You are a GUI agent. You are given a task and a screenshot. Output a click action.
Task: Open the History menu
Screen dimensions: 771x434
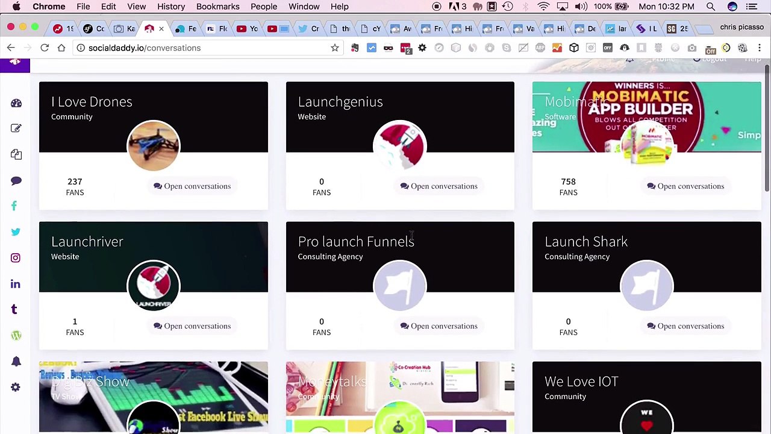(171, 7)
